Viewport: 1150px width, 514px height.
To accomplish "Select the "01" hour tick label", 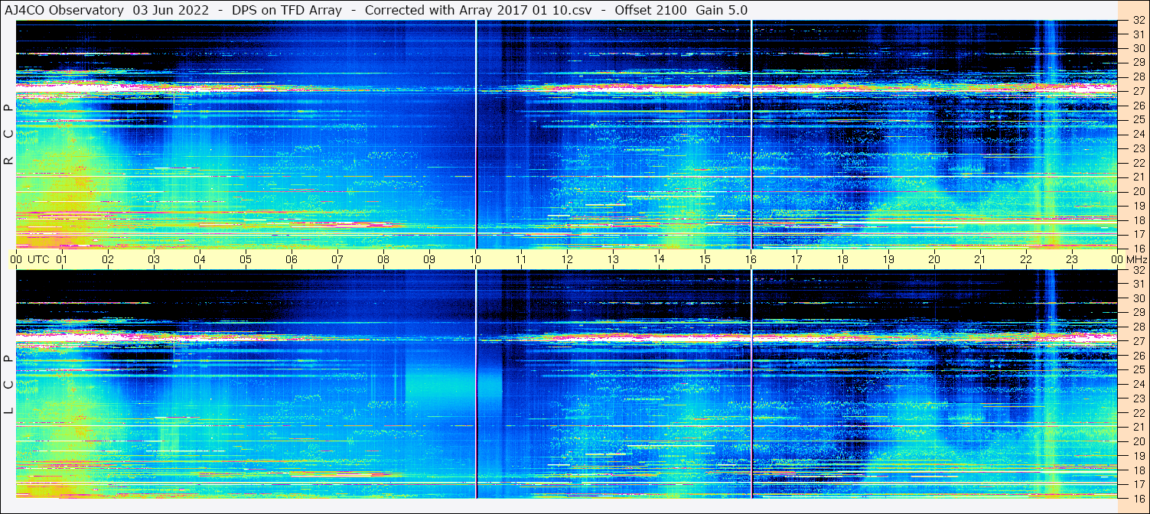I will click(62, 259).
